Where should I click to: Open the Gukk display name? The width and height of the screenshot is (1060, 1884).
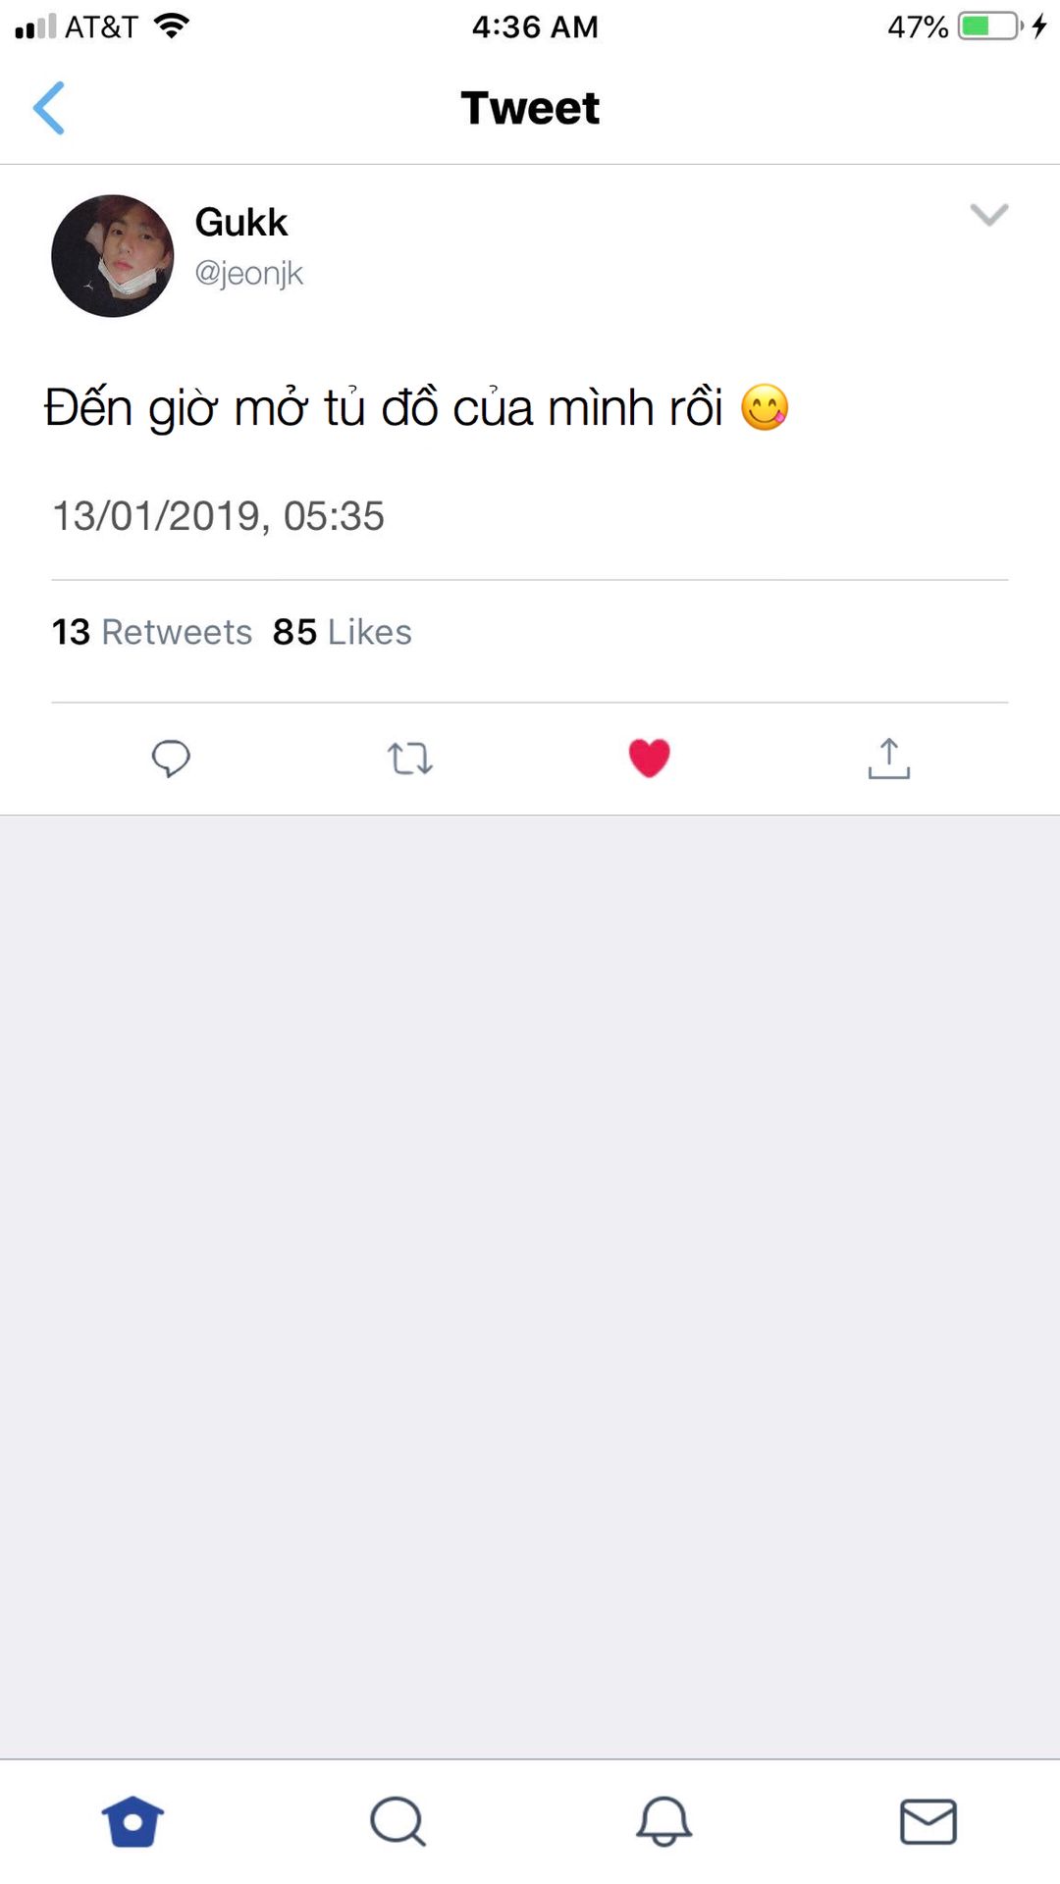click(x=241, y=223)
